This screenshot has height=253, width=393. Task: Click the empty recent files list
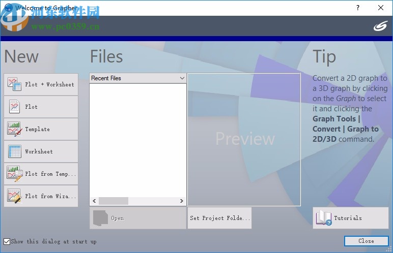(x=138, y=140)
